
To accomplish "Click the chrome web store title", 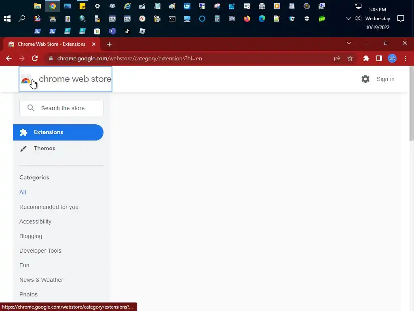I will 75,79.
